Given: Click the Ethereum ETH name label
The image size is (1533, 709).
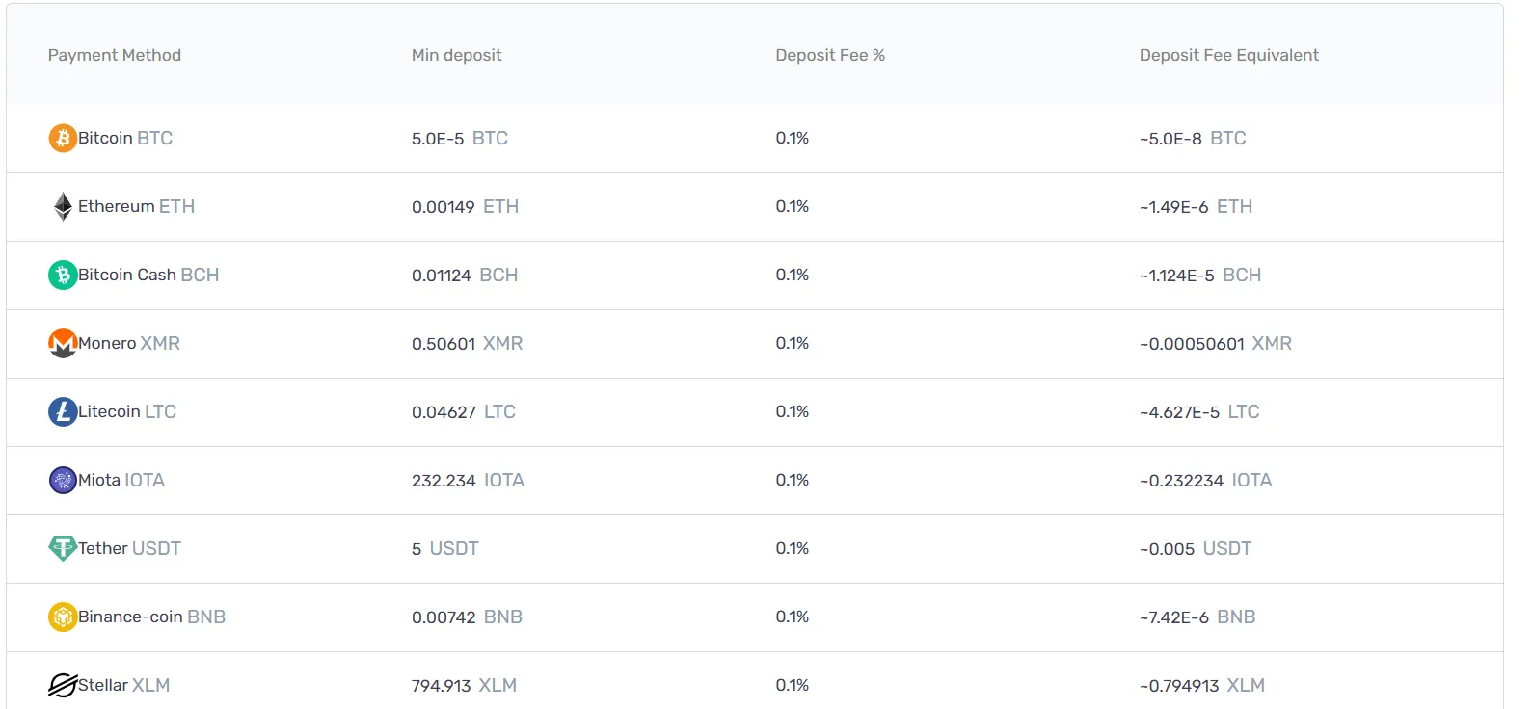Looking at the screenshot, I should click(x=136, y=206).
